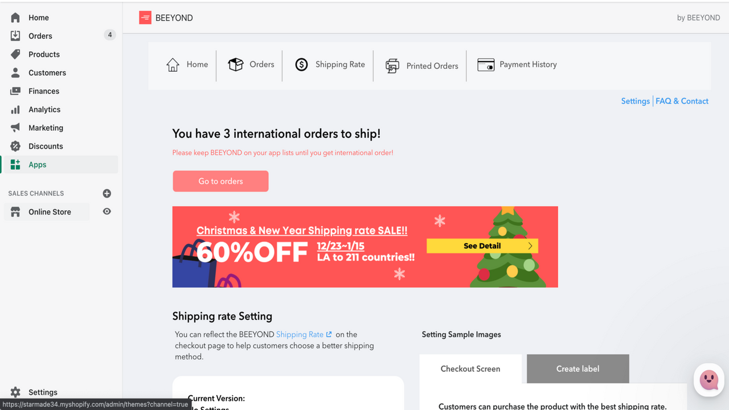729x410 pixels.
Task: Expand Sales Channels with the plus button
Action: coord(107,193)
